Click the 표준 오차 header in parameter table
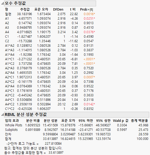The width and height of the screenshot is (150, 155). [41, 10]
